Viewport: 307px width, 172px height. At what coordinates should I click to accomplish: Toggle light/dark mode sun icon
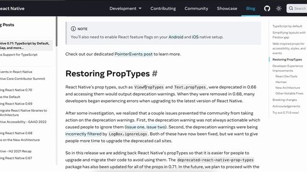[x=279, y=9]
